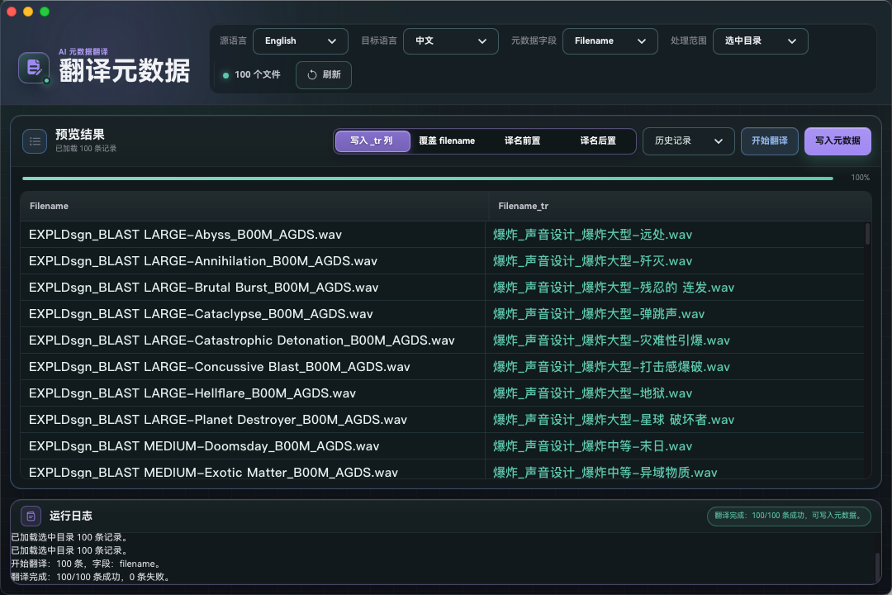
Task: Select the 译名后置 mode
Action: coord(598,140)
